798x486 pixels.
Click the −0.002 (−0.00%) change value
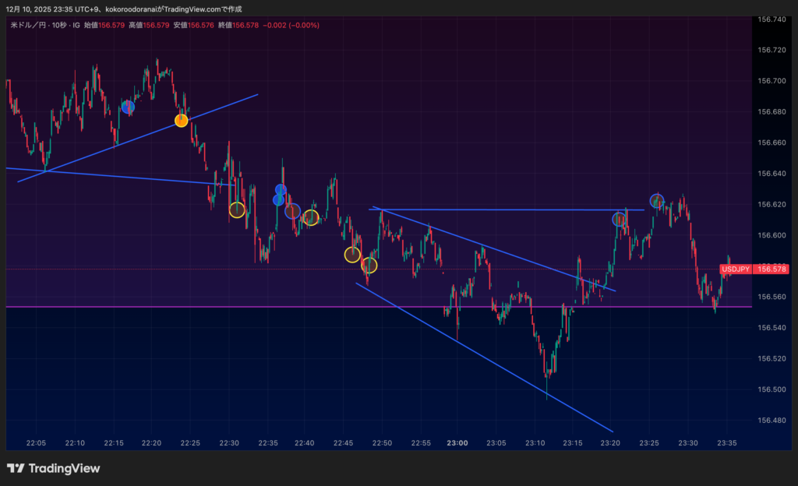[291, 26]
